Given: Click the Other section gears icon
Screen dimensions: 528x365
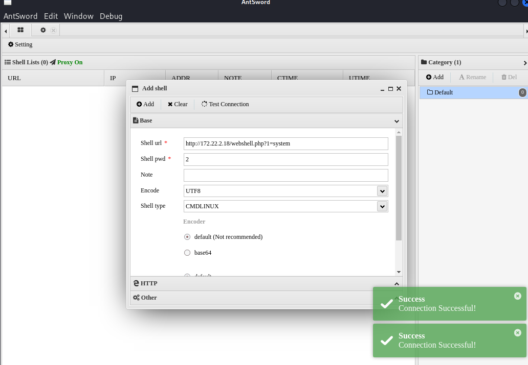Looking at the screenshot, I should pyautogui.click(x=136, y=298).
